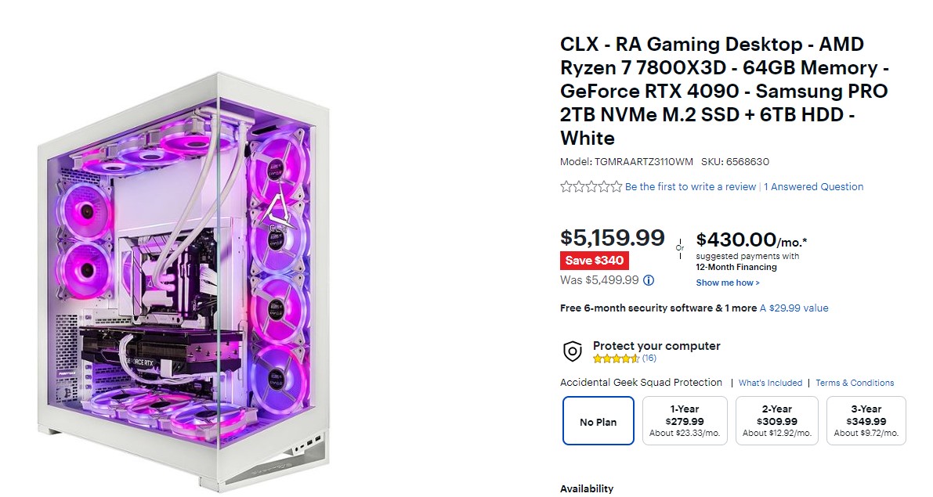Click the info icon beside Was $5,499.99

tap(649, 280)
